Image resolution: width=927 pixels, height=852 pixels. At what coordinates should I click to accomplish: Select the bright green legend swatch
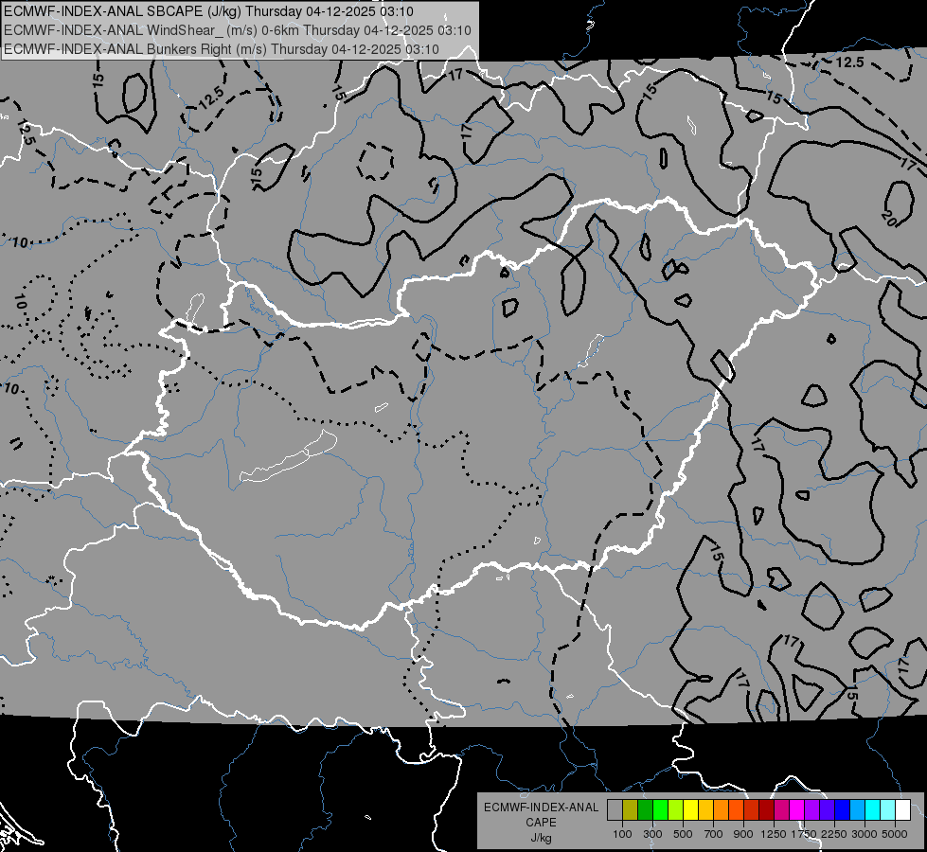[x=660, y=810]
